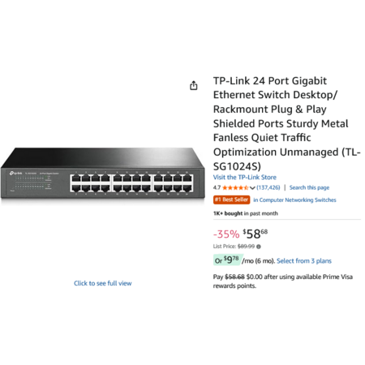Click the Prime Visa rewards points text

pyautogui.click(x=283, y=281)
